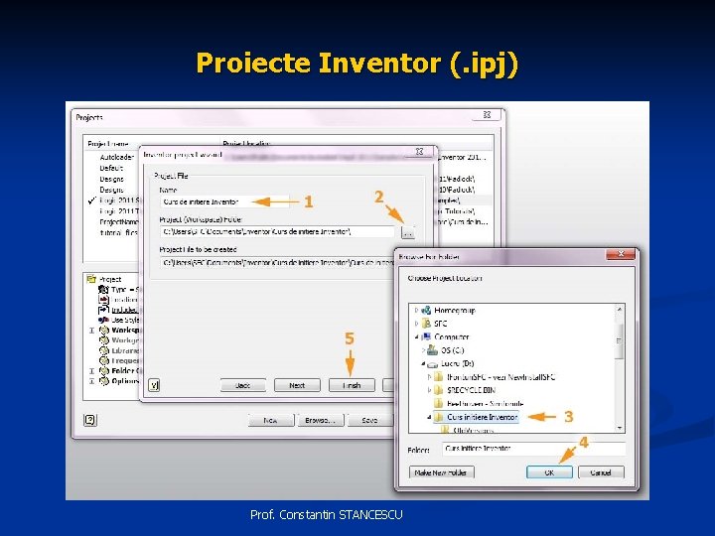Click the wizard's folder browse (...) button
This screenshot has height=536, width=715.
click(x=408, y=232)
